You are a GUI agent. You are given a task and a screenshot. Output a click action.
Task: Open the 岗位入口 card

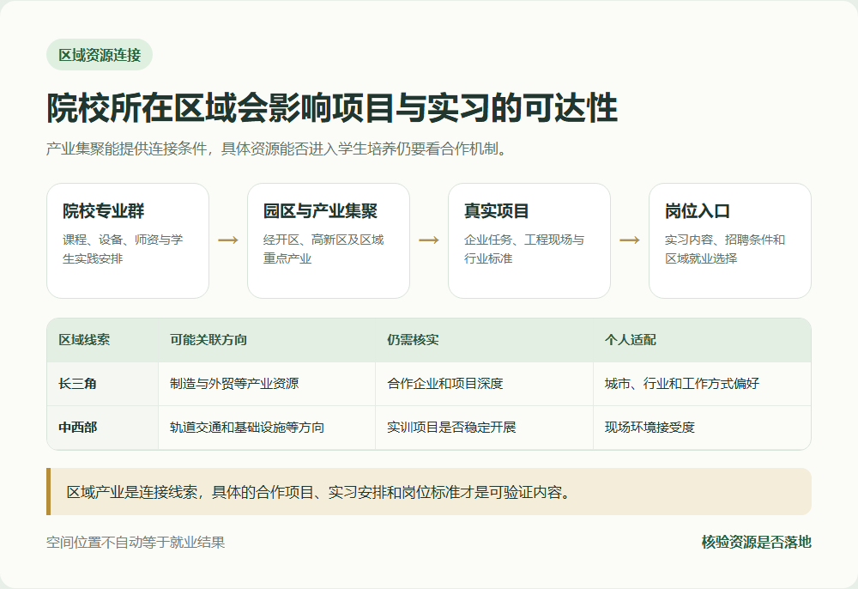click(730, 241)
